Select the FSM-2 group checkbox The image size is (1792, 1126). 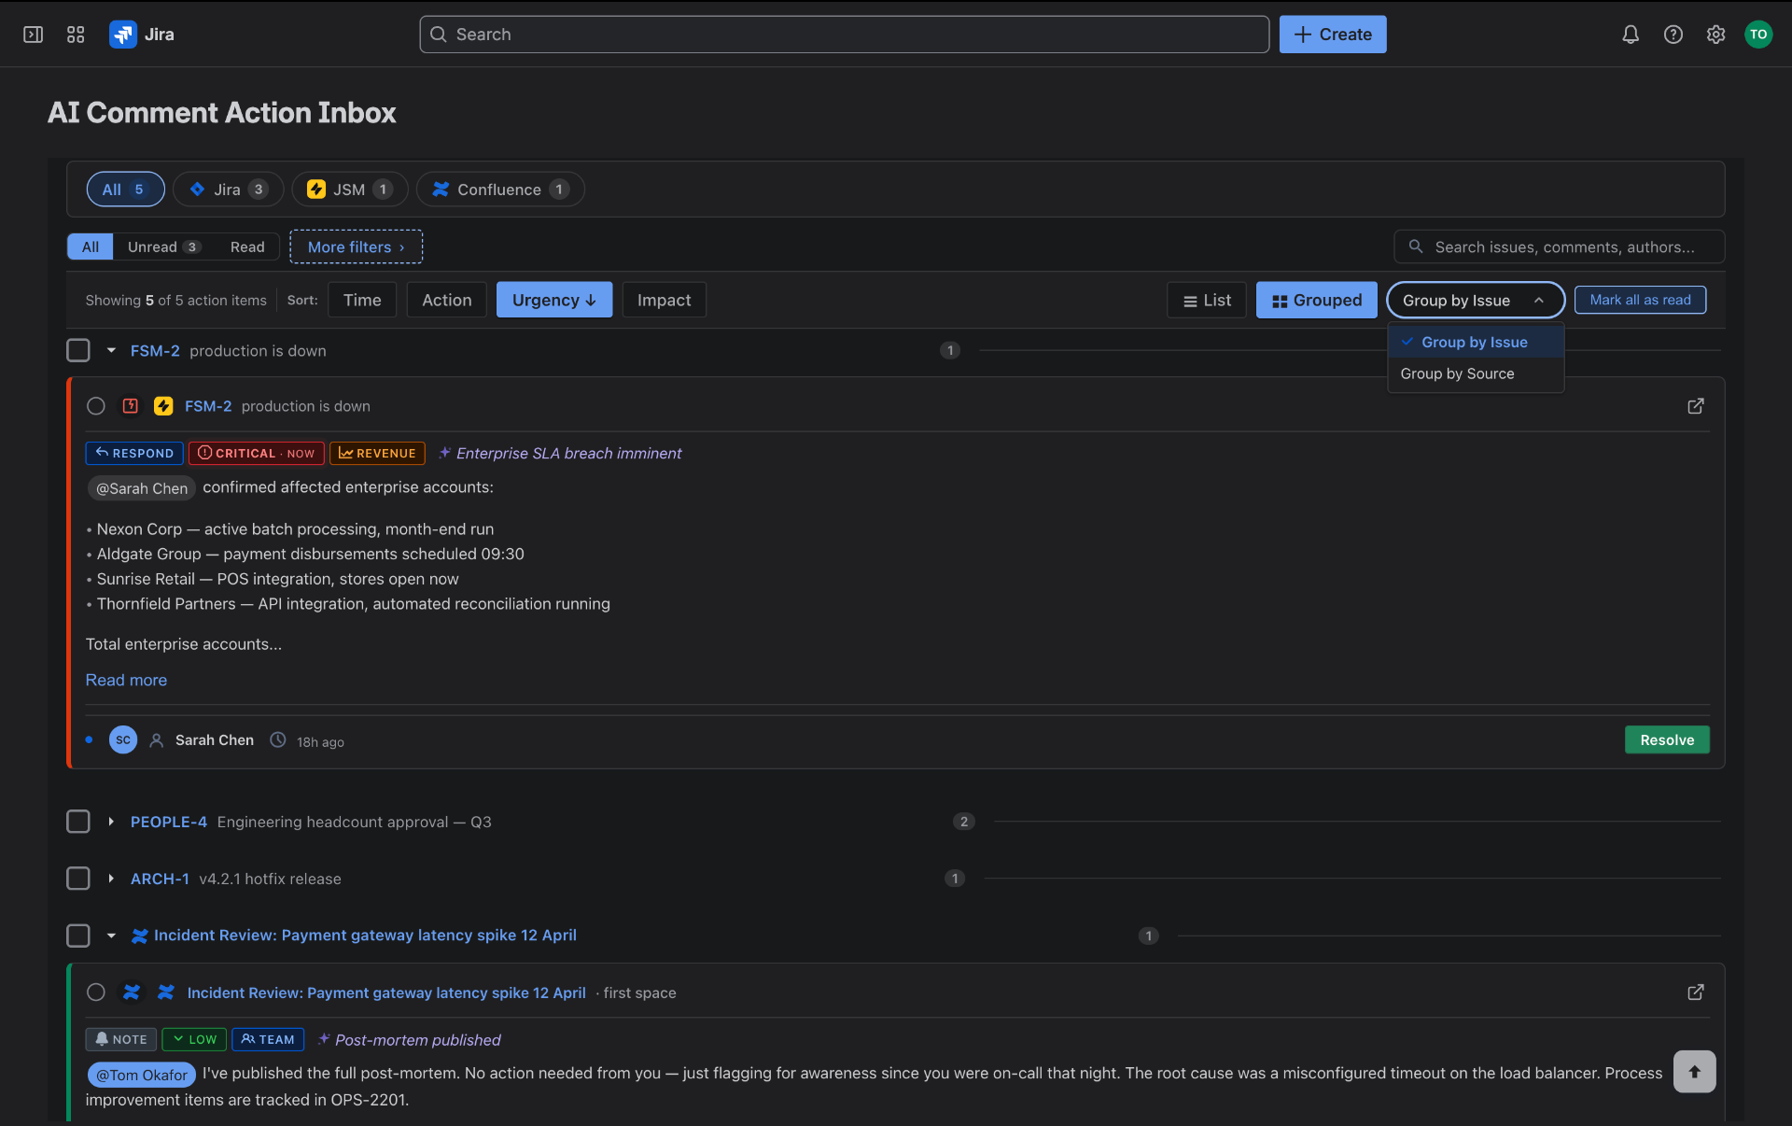78,350
